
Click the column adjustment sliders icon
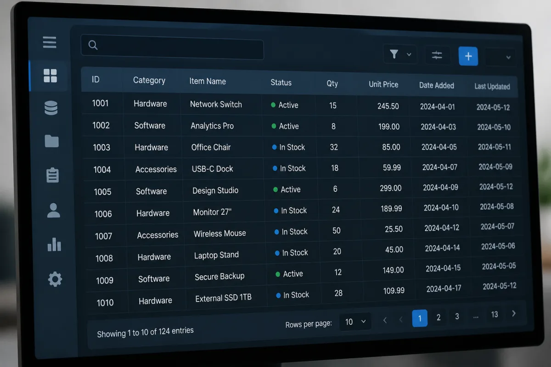[437, 56]
